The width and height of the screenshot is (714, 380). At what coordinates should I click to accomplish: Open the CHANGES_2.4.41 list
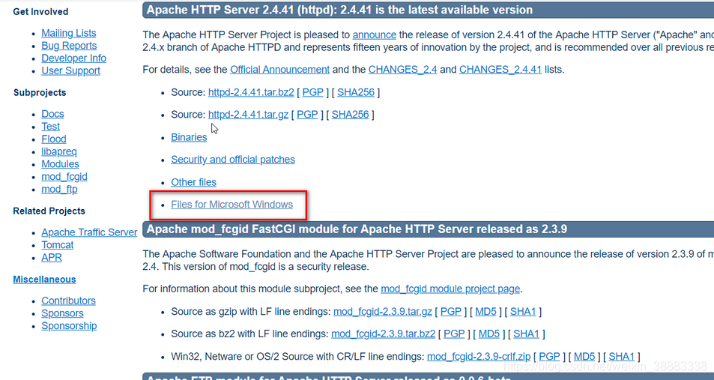click(500, 69)
